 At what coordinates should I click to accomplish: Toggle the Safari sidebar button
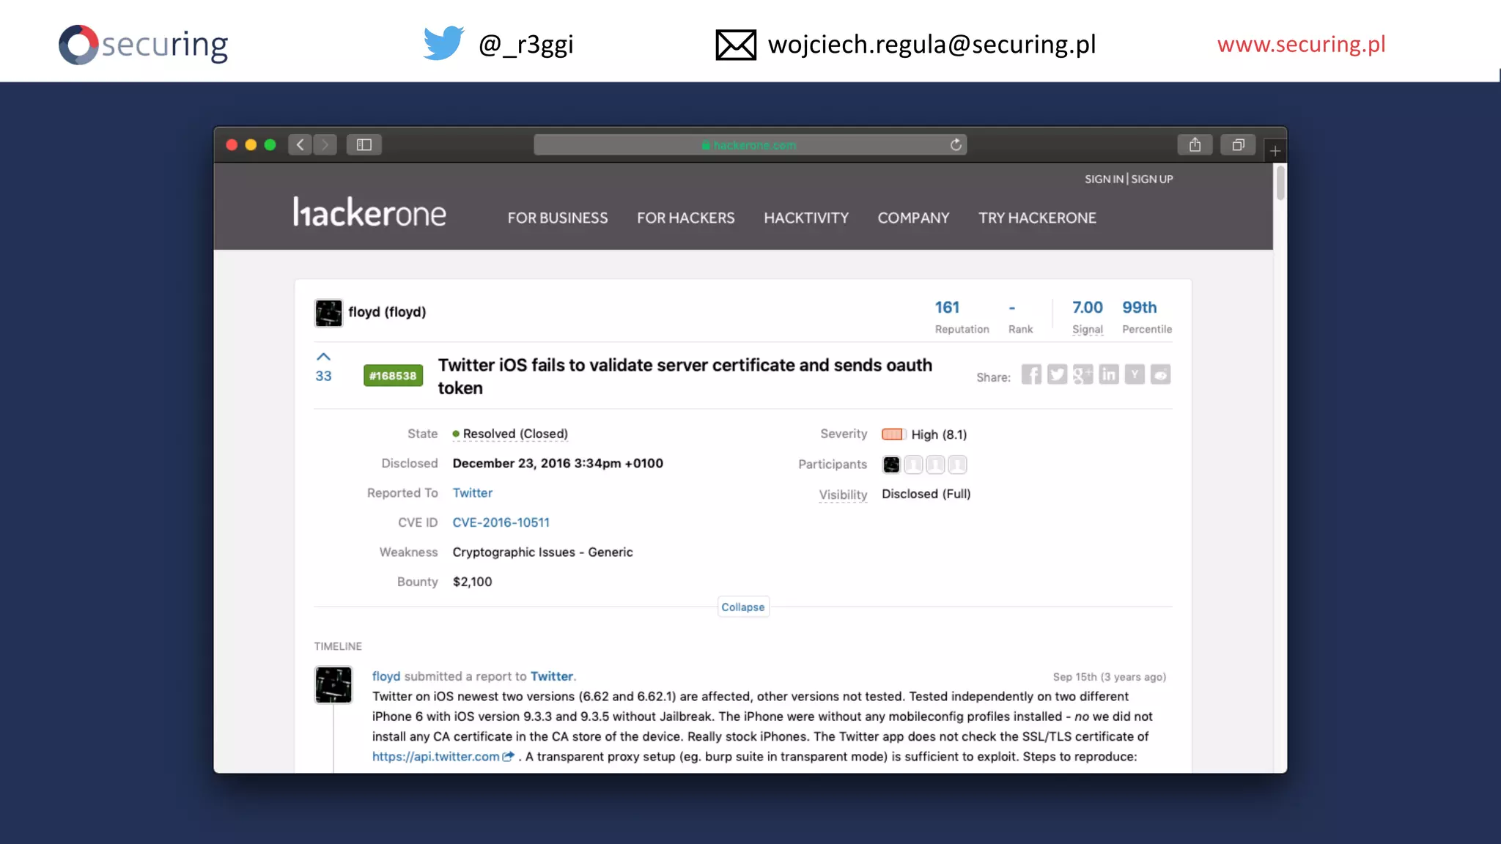point(364,144)
